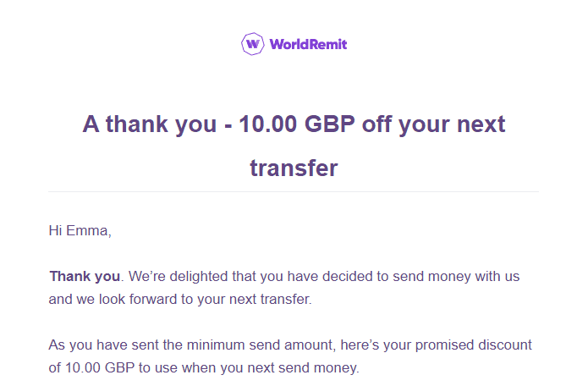588x386 pixels.
Task: Click the bold 'Thank you' text
Action: (85, 276)
